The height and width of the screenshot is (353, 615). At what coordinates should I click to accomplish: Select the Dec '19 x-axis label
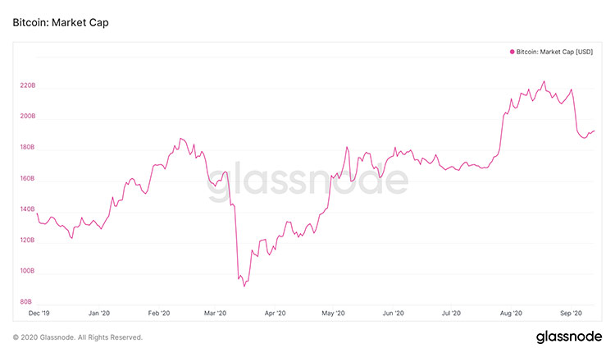tap(39, 313)
